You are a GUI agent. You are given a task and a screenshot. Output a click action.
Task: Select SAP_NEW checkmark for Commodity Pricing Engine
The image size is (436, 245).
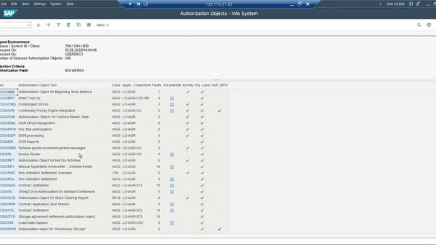(x=219, y=110)
